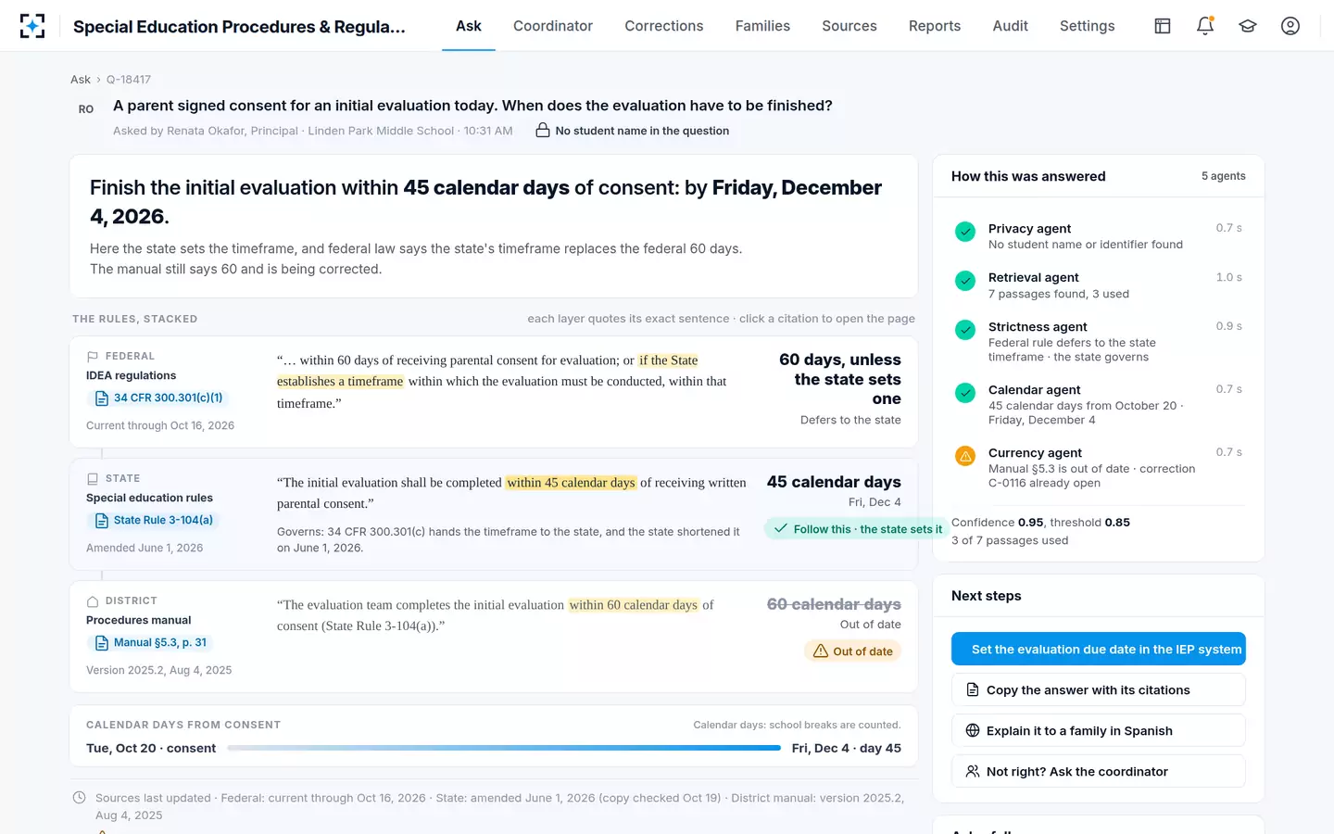1334x834 pixels.
Task: Click the Privacy agent green checkmark
Action: pos(965,232)
